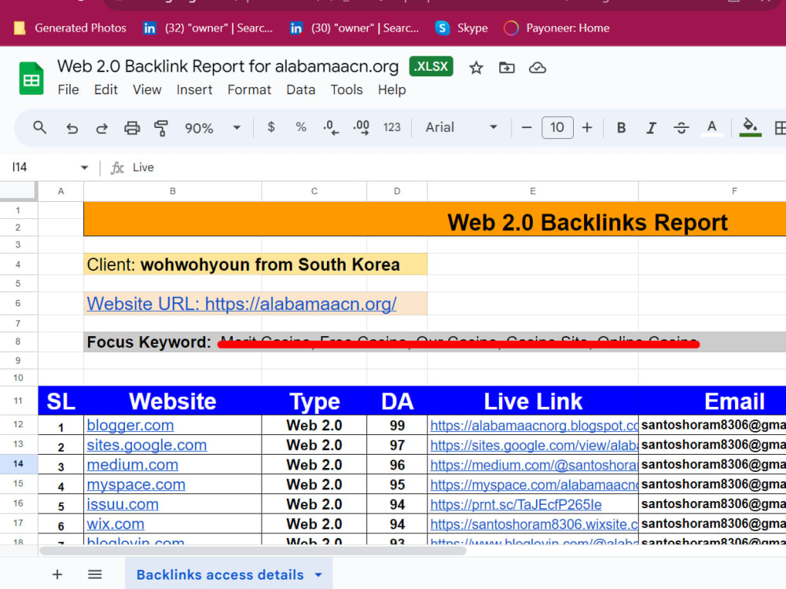
Task: Redo the last action
Action: point(101,128)
